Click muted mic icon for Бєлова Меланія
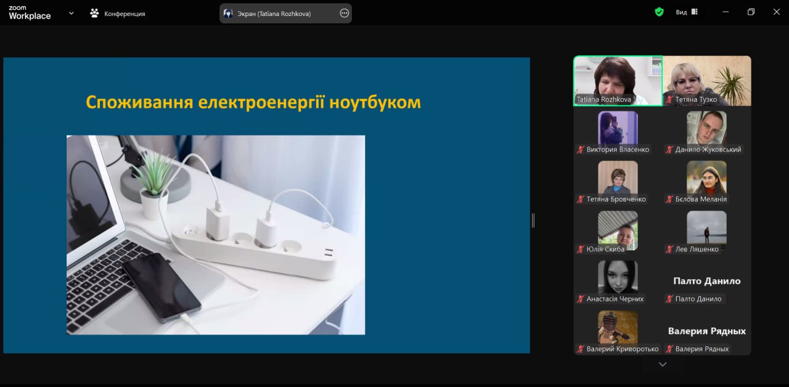The height and width of the screenshot is (387, 789). [669, 200]
